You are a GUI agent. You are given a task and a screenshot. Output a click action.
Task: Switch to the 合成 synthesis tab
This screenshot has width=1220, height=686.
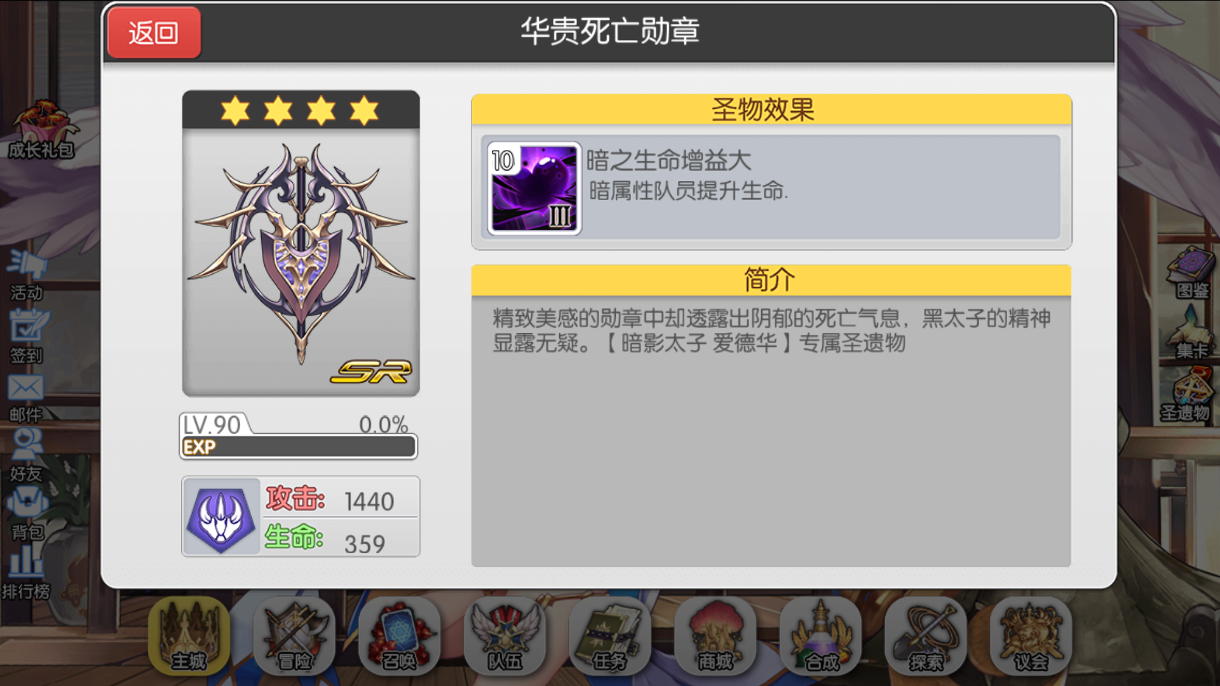[821, 636]
